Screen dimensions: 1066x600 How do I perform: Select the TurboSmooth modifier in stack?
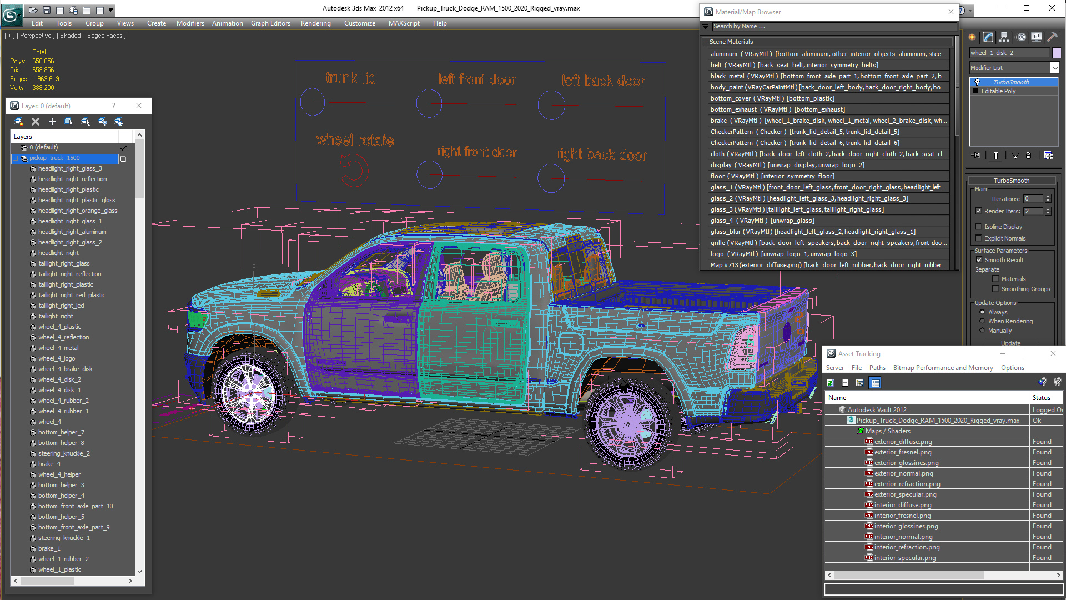click(1010, 82)
